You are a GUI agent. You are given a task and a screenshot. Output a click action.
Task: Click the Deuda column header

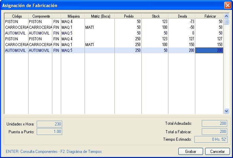[182, 16]
